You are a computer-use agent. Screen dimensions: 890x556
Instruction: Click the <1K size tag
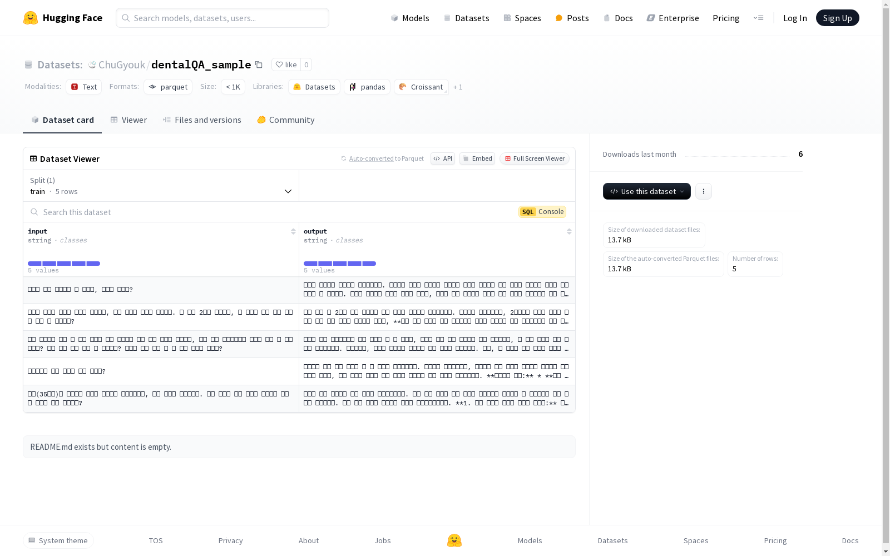click(233, 87)
